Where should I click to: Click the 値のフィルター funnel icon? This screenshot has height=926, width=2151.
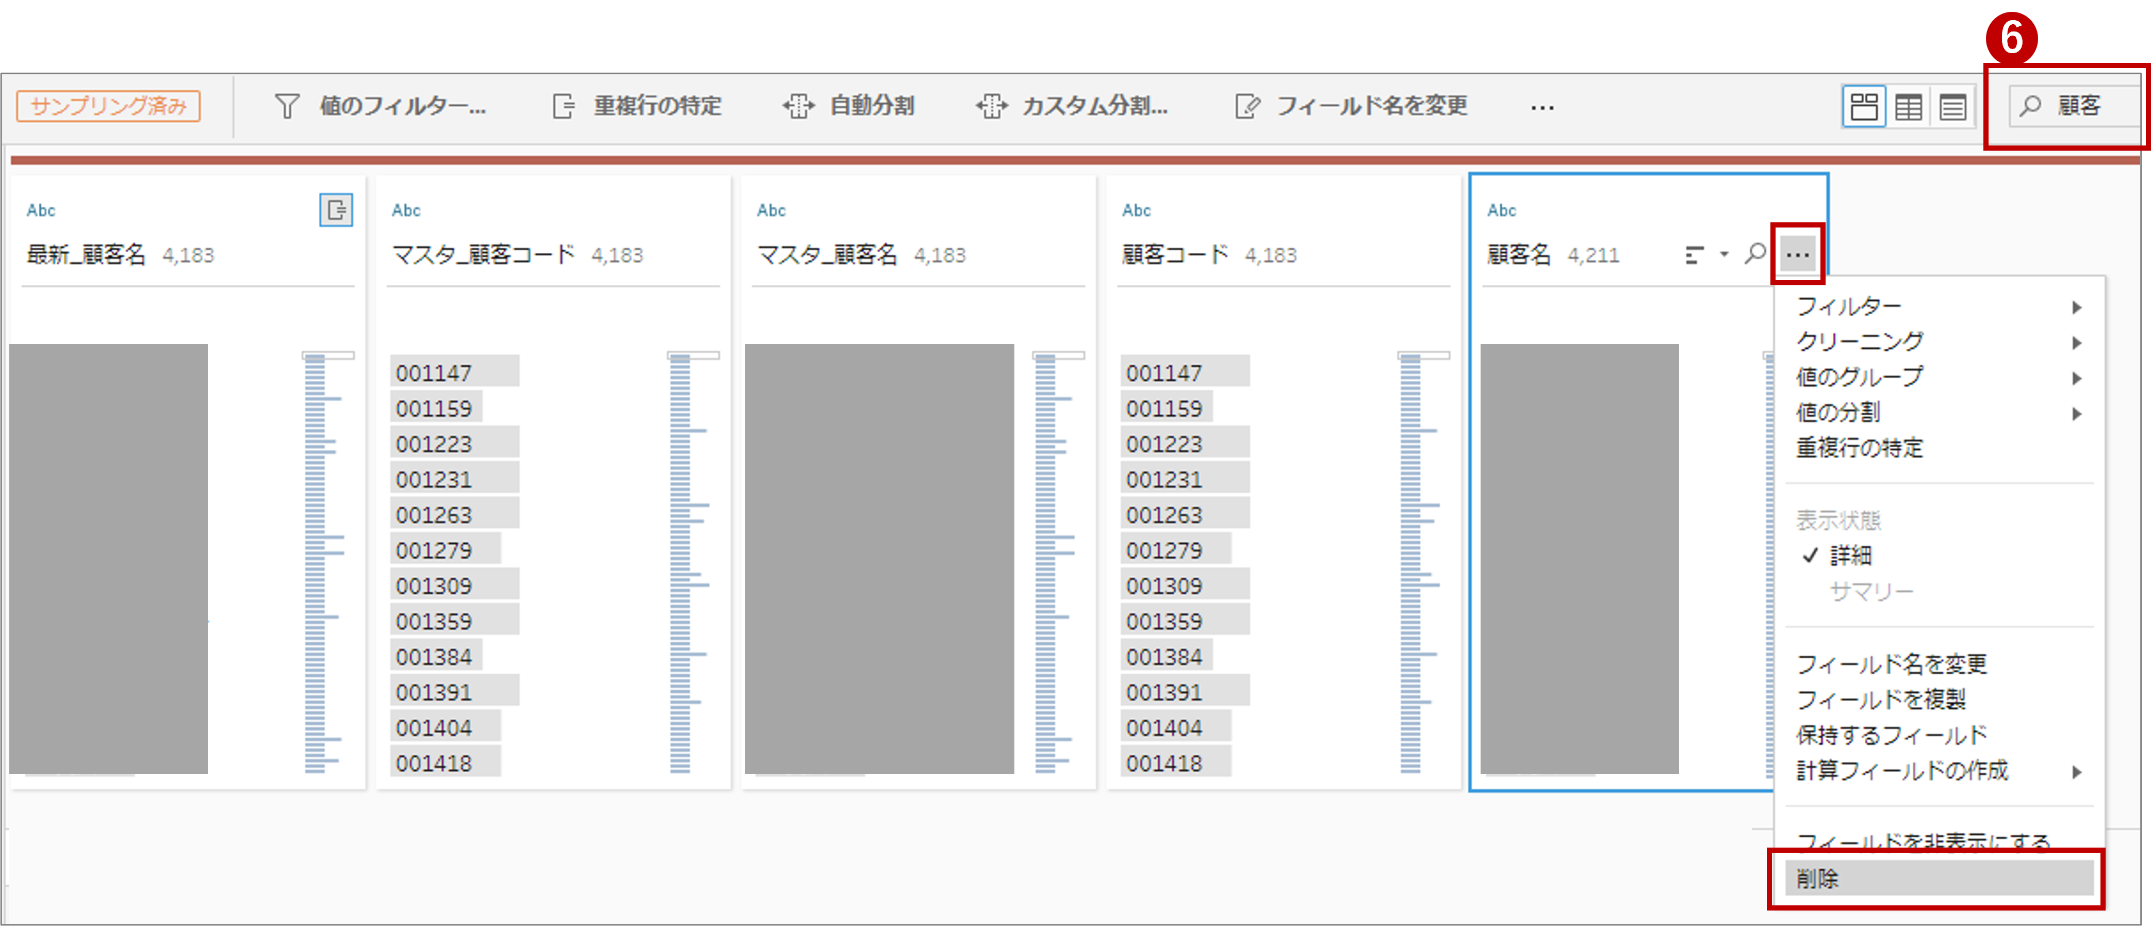286,106
